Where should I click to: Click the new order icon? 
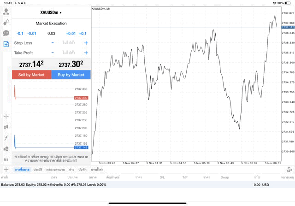pyautogui.click(x=6, y=44)
